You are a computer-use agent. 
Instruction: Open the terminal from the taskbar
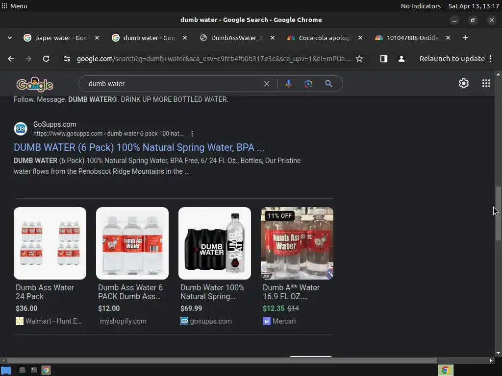(x=34, y=370)
